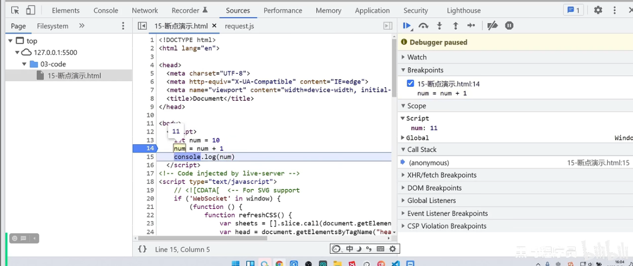This screenshot has width=633, height=266.
Task: Open IME toolbar settings gear
Action: point(393,249)
